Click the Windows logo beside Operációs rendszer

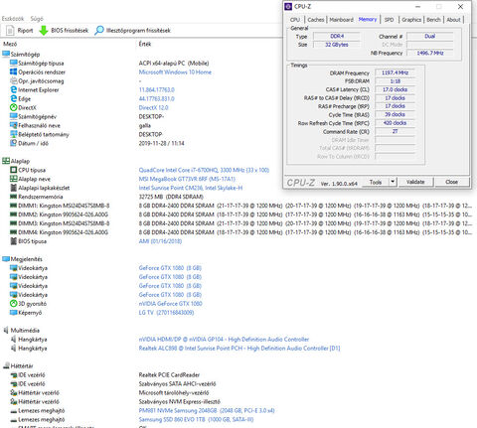pyautogui.click(x=14, y=71)
